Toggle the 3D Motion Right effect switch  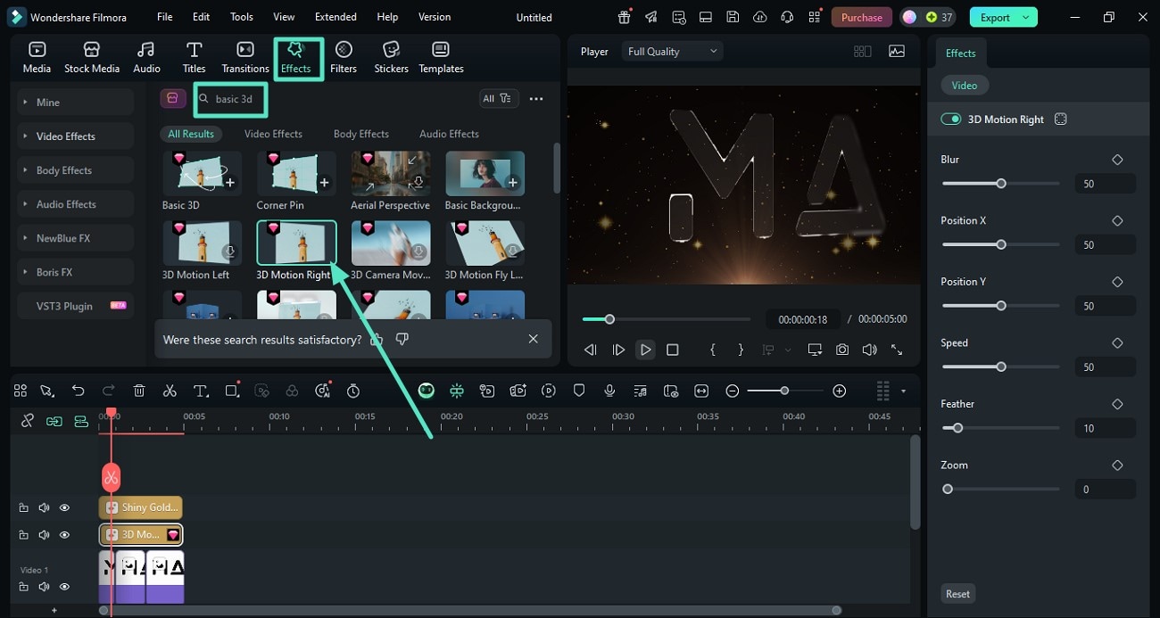[x=951, y=119]
